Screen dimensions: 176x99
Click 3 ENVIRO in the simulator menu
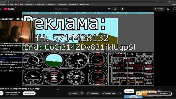(x=79, y=13)
